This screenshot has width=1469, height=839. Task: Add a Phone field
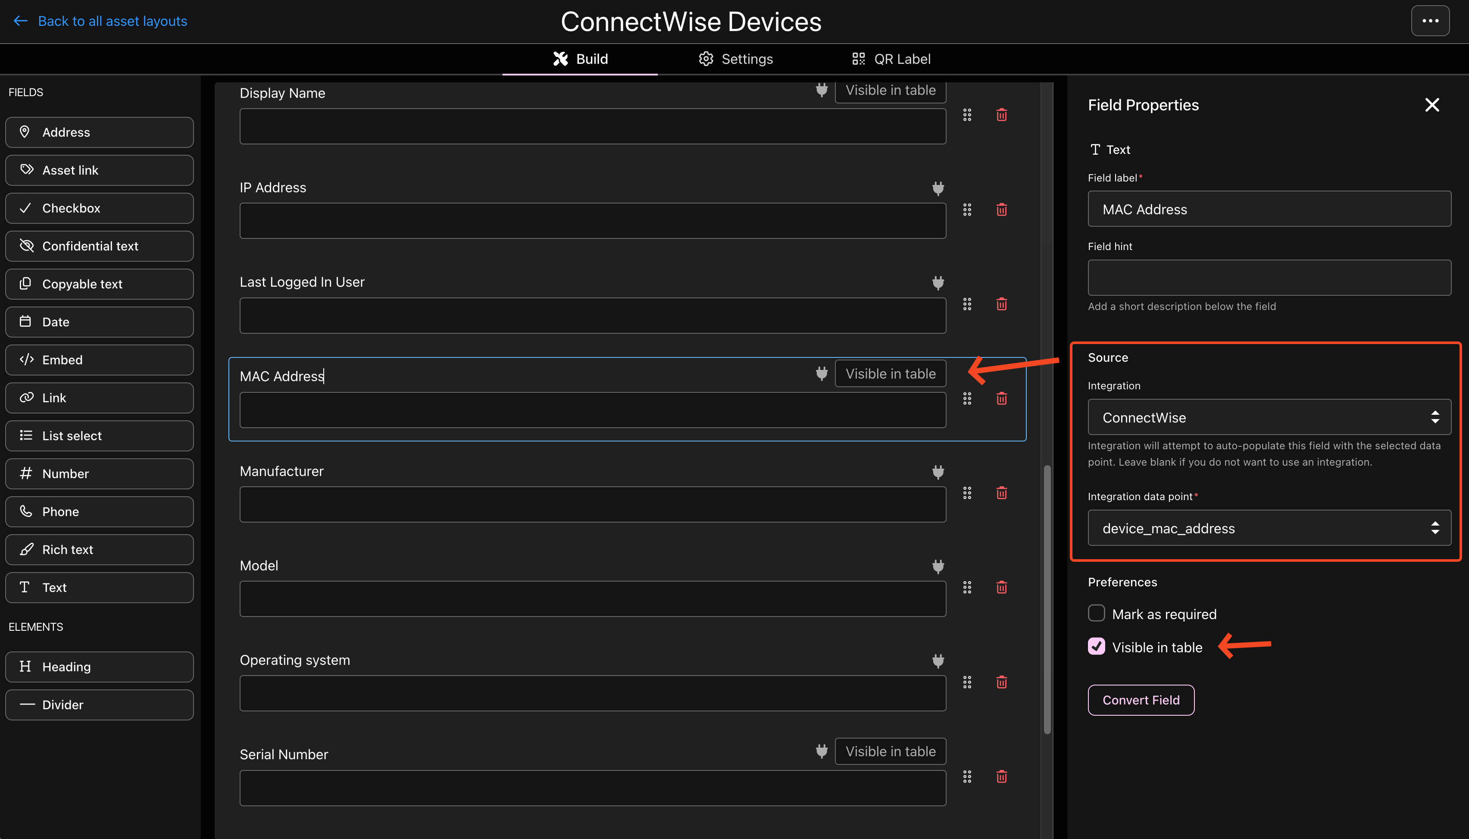coord(100,512)
